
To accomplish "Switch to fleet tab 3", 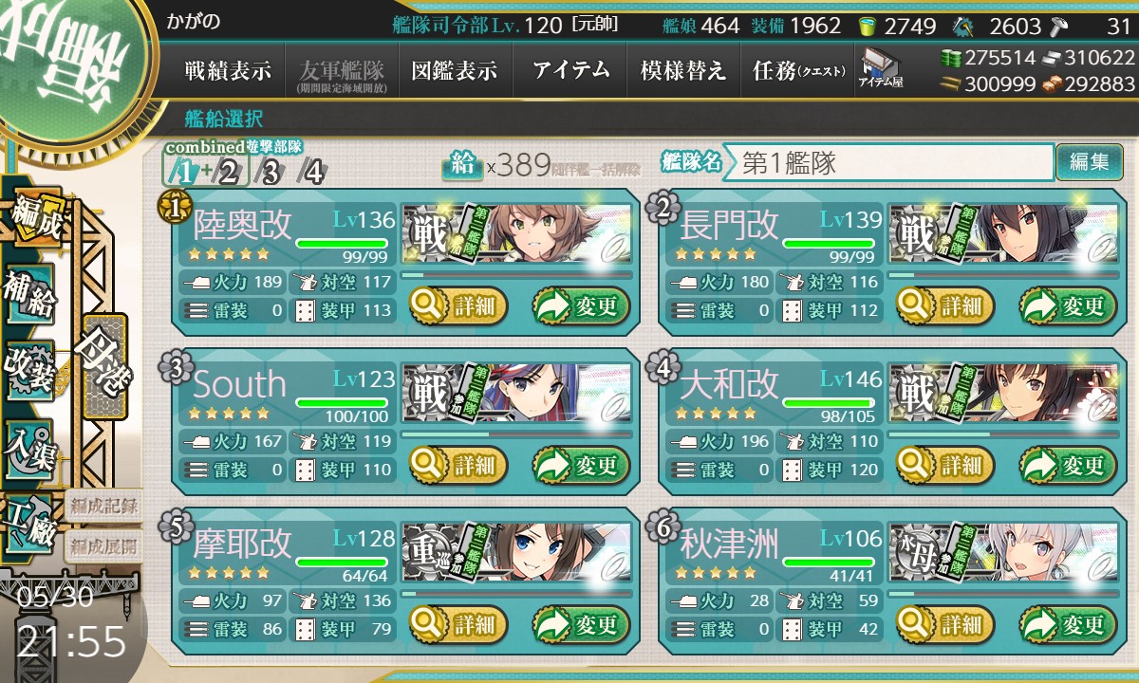I will (x=270, y=173).
